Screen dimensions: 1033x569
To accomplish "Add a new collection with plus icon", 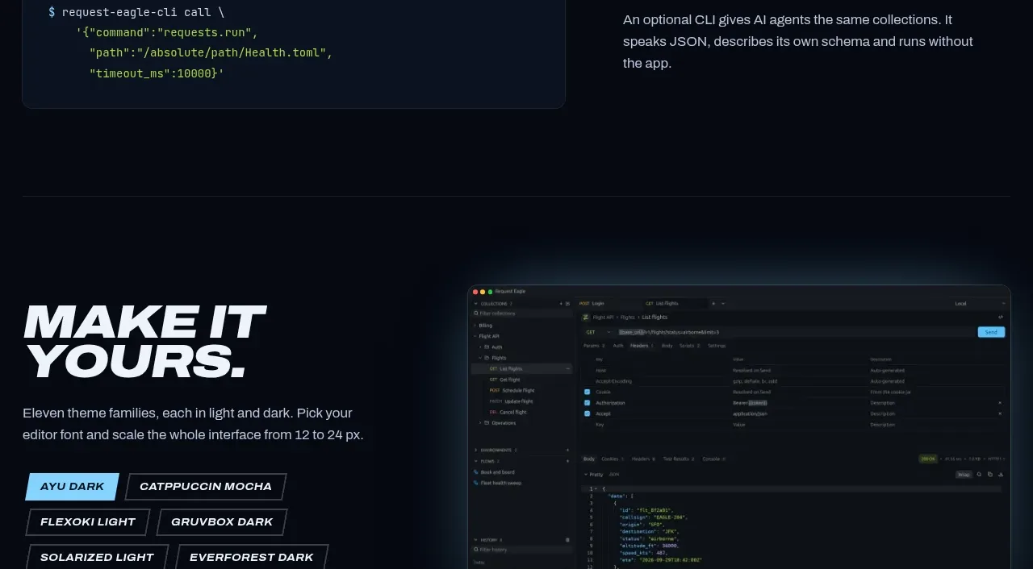I will (x=561, y=304).
